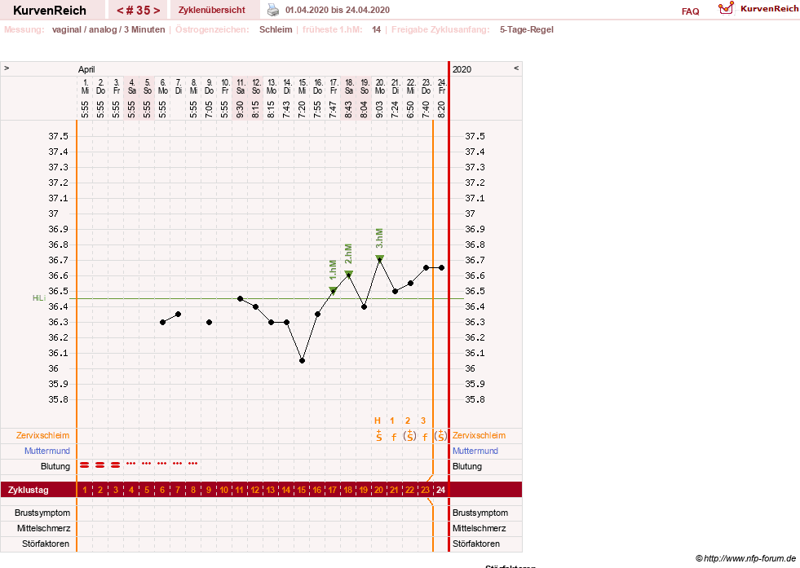Click the orange 'H' peak day label
This screenshot has height=568, width=800.
click(378, 420)
